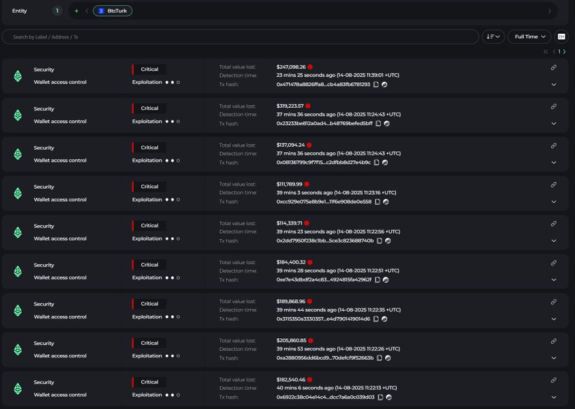Click the Ethereum icon on the first alert row
The width and height of the screenshot is (575, 409).
(17, 75)
